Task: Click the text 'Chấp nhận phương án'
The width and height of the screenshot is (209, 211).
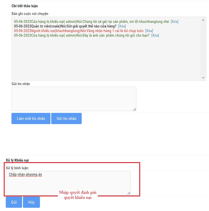Action: pyautogui.click(x=25, y=175)
